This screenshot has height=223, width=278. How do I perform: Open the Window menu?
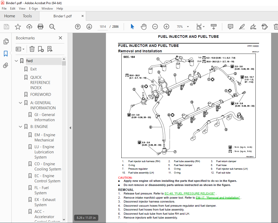point(47,9)
